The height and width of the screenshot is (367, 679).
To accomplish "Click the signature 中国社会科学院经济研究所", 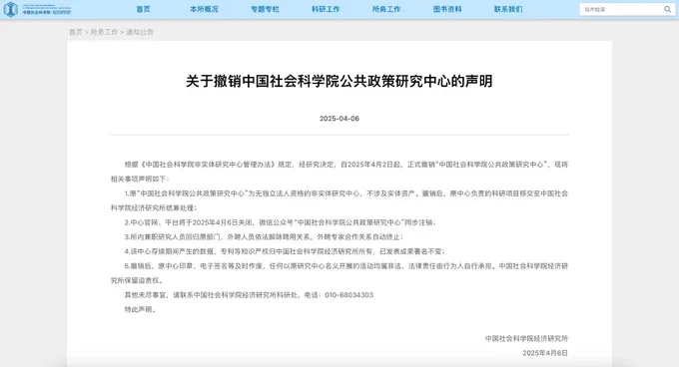I will tap(526, 338).
